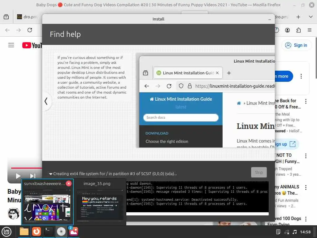Switch to the Firefox taskbar icon
This screenshot has height=238, width=317.
(37, 232)
